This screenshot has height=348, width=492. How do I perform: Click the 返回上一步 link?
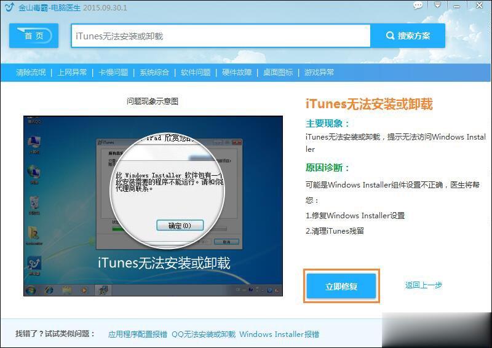point(423,285)
